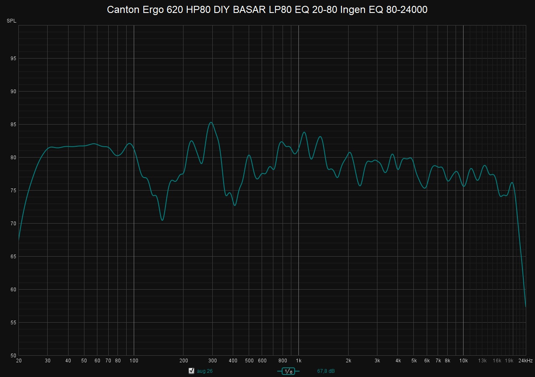Click the 20 Hz frequency axis label
This screenshot has width=535, height=377.
[19, 361]
